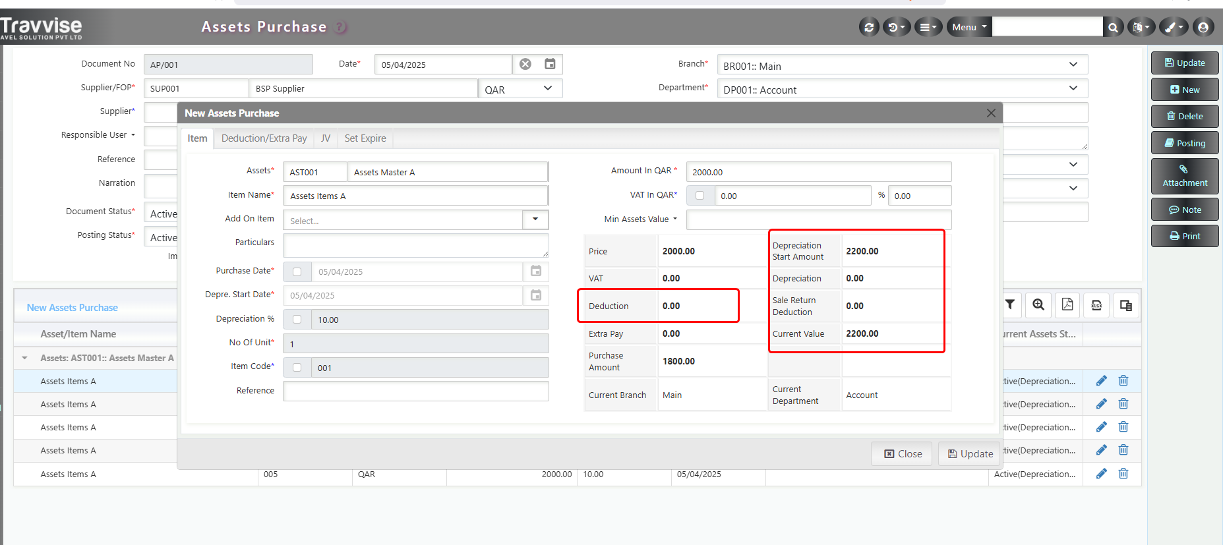Toggle the Purchase Date checkbox

(x=297, y=272)
